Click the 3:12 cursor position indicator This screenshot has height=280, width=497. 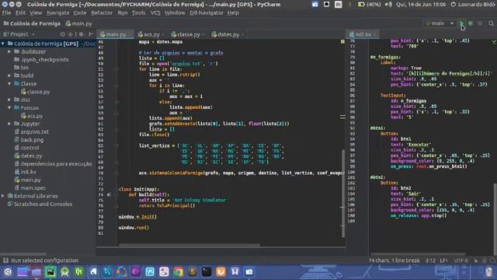tap(430, 261)
